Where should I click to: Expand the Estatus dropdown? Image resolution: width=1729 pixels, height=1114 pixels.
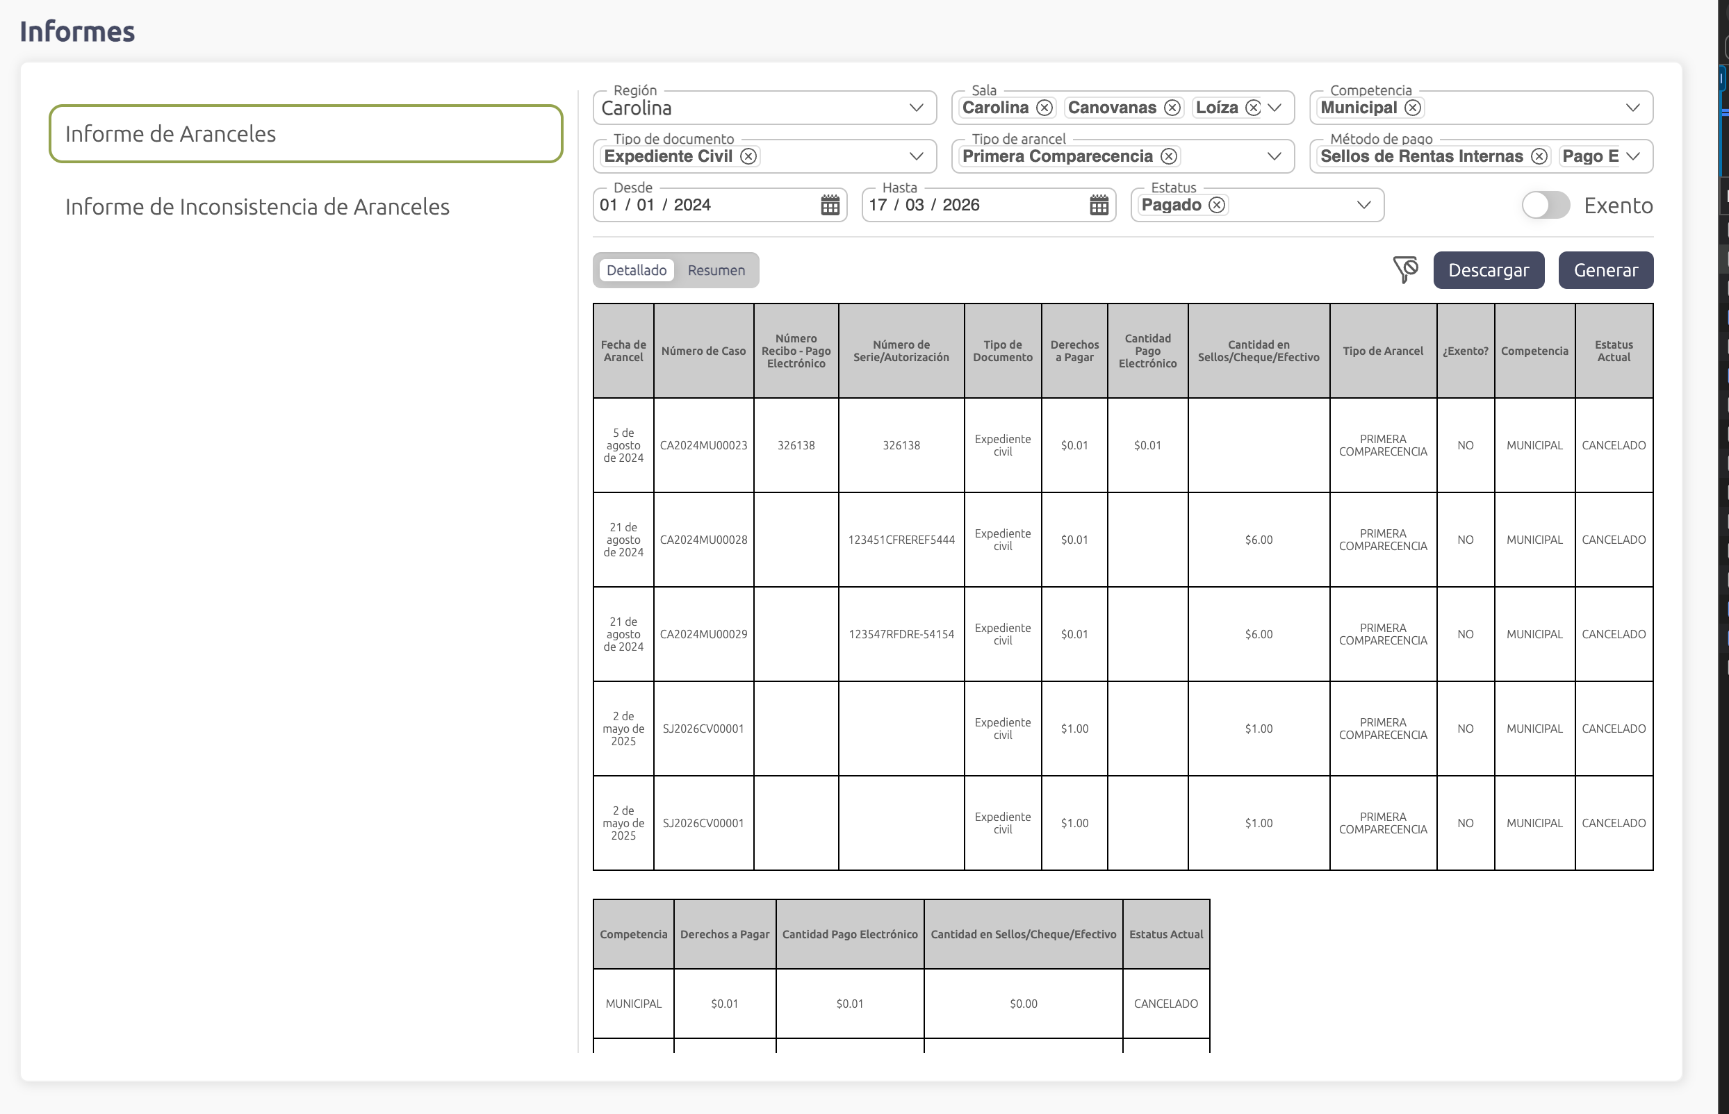(1363, 205)
